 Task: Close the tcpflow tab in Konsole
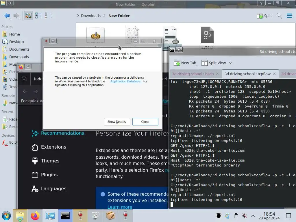pos(274,74)
